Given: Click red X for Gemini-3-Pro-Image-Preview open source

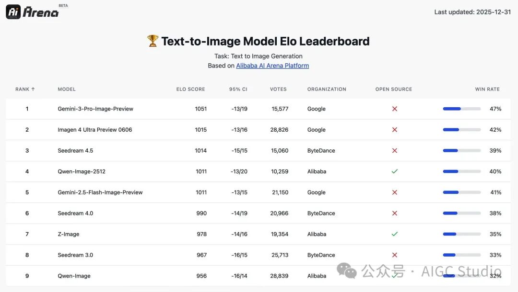Looking at the screenshot, I should tap(394, 109).
